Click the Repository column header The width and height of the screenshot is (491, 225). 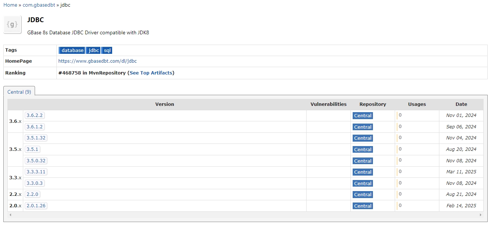(373, 104)
